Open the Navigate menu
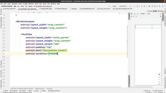This screenshot has height=93, width=166. tap(15, 4)
